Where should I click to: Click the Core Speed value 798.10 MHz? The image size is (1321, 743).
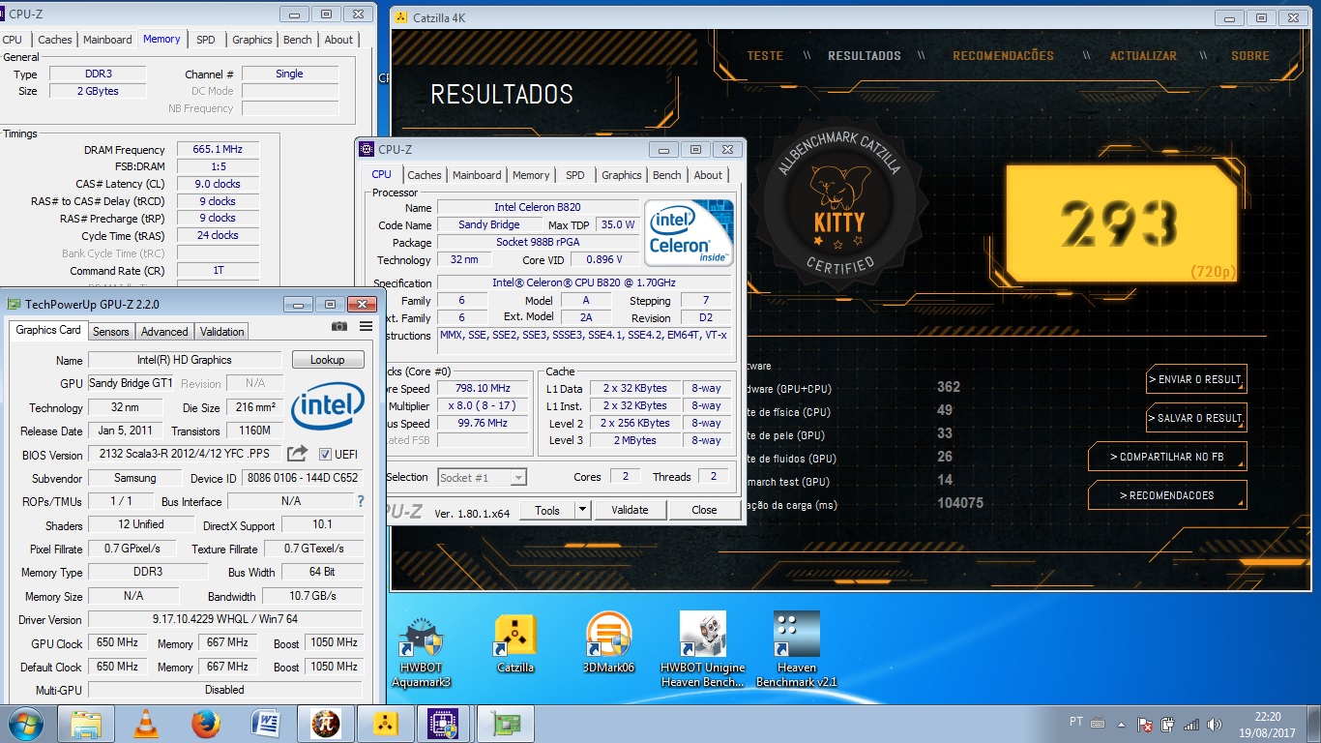(x=481, y=388)
